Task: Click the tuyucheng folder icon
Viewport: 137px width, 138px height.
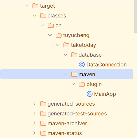Action: (59, 35)
